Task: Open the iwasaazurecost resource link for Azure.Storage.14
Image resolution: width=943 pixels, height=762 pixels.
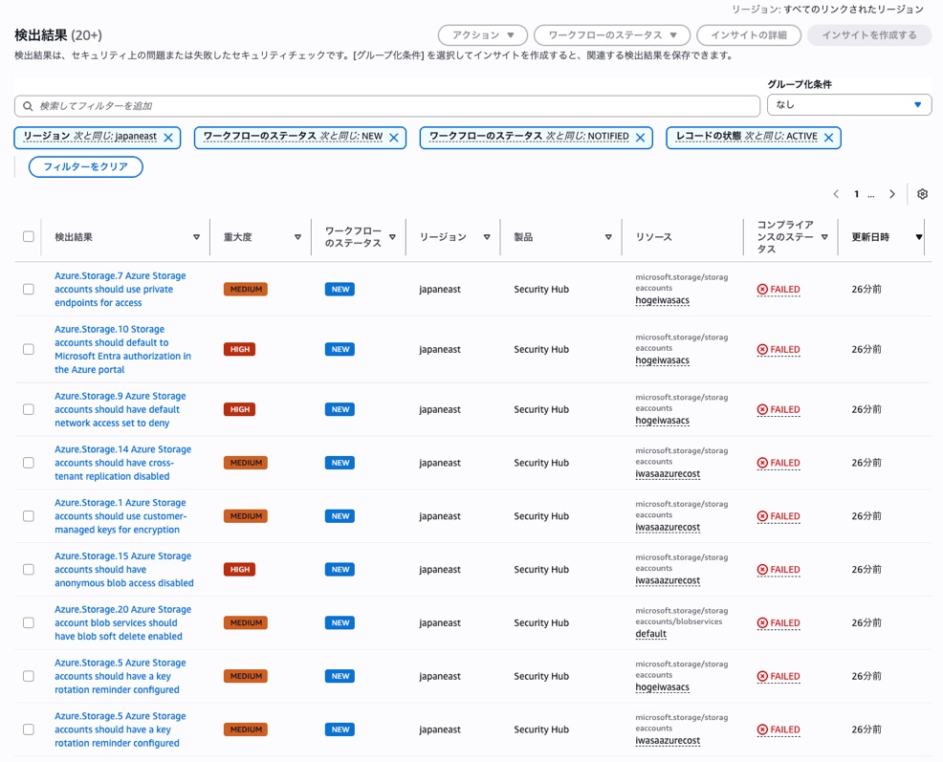Action: pyautogui.click(x=668, y=474)
